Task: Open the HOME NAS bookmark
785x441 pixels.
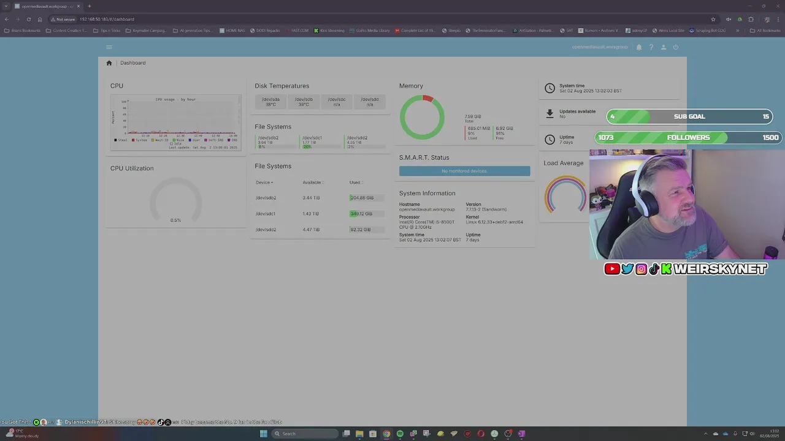Action: (232, 31)
